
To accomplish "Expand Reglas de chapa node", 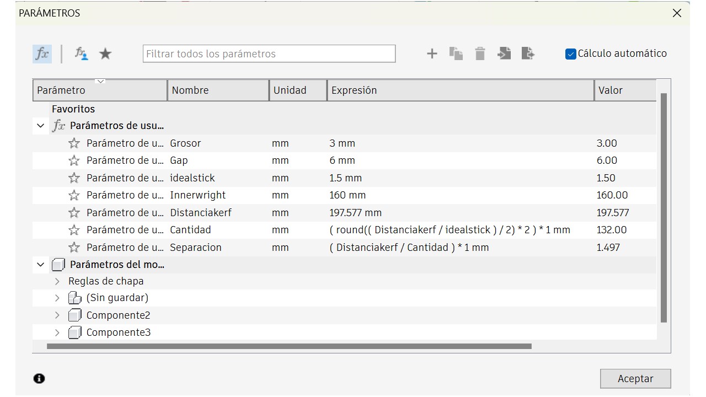I will [x=57, y=281].
